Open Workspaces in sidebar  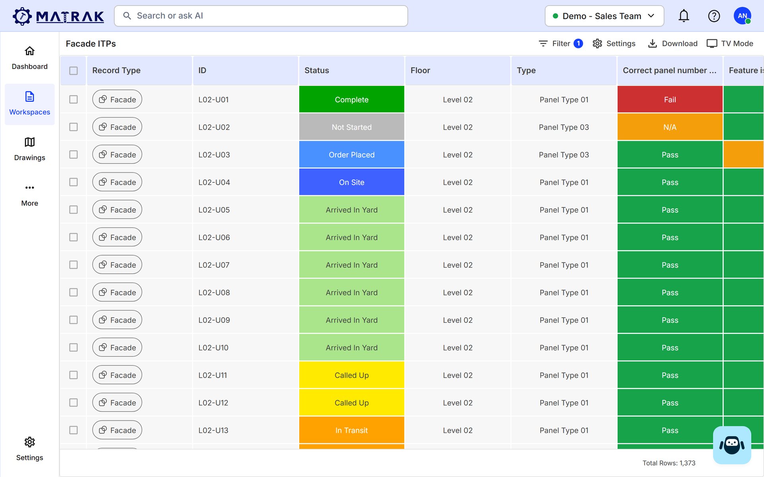tap(29, 104)
